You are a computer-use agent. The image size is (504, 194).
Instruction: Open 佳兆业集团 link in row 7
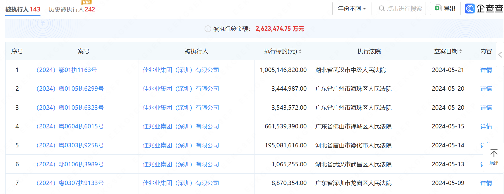(x=181, y=183)
